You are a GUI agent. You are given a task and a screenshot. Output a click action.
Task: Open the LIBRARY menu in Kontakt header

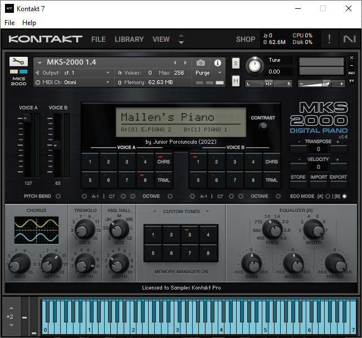tap(129, 39)
